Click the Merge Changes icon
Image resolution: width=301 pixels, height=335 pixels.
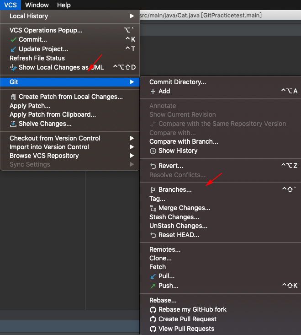[x=153, y=208]
